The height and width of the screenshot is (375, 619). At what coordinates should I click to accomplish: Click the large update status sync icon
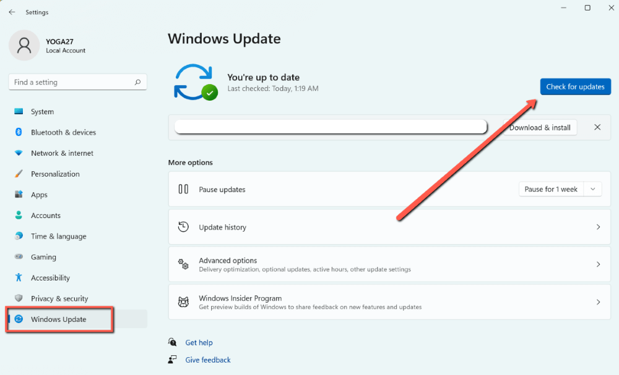[196, 82]
